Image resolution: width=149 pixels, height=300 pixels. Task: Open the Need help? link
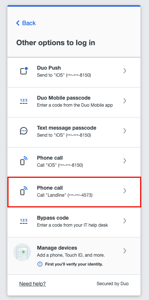coord(33,284)
